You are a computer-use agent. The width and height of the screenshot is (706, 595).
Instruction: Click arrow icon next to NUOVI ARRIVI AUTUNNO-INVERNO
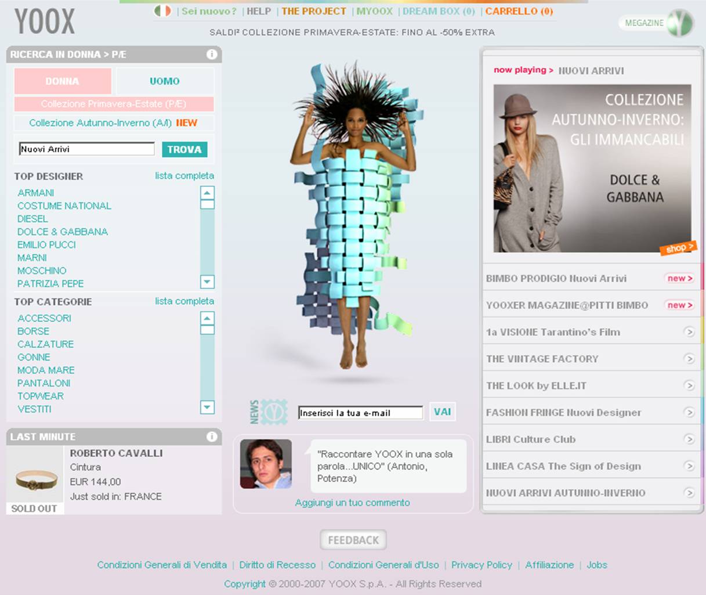[689, 493]
